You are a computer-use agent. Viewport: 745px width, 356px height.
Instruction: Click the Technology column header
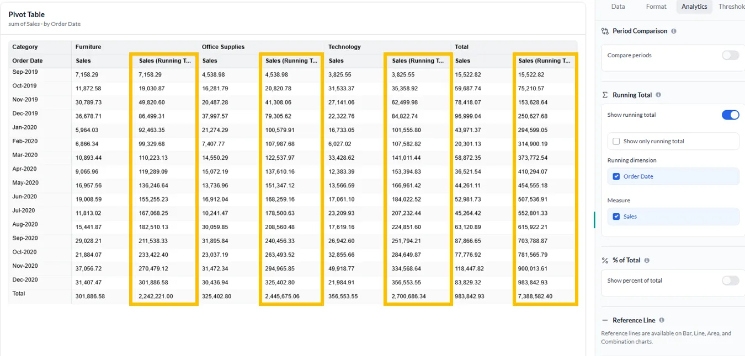(344, 47)
